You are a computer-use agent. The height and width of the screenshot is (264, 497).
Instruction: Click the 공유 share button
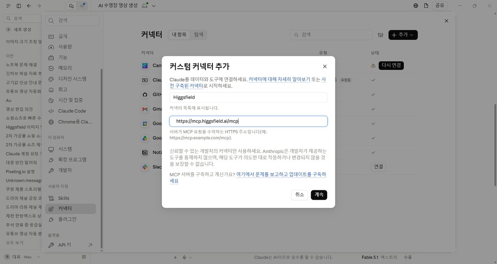tap(439, 6)
